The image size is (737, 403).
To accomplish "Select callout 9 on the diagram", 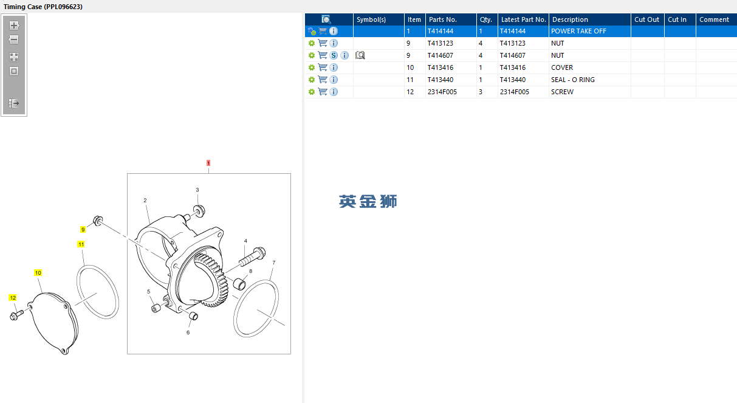I will tap(83, 230).
